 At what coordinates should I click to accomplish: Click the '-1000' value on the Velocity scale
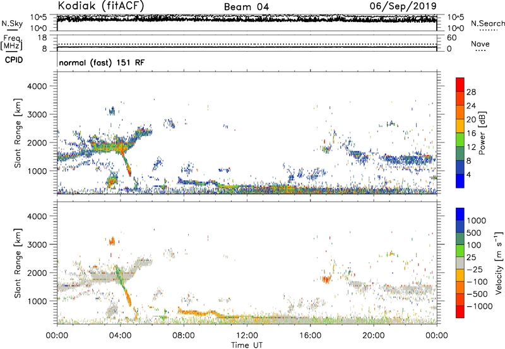[x=480, y=306]
